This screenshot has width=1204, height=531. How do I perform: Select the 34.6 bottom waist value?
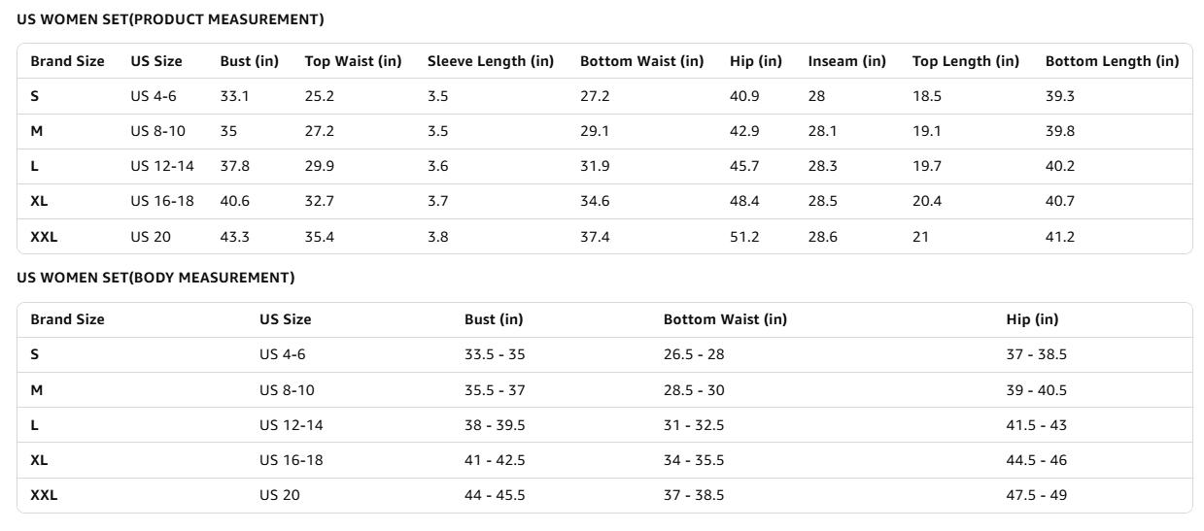click(x=595, y=201)
